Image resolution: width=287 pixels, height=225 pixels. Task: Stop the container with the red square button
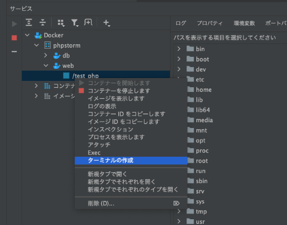[x=14, y=38]
